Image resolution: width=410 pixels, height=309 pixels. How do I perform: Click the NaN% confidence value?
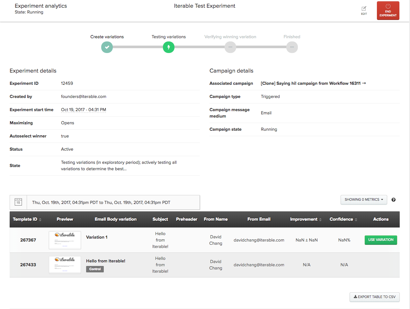tap(344, 240)
